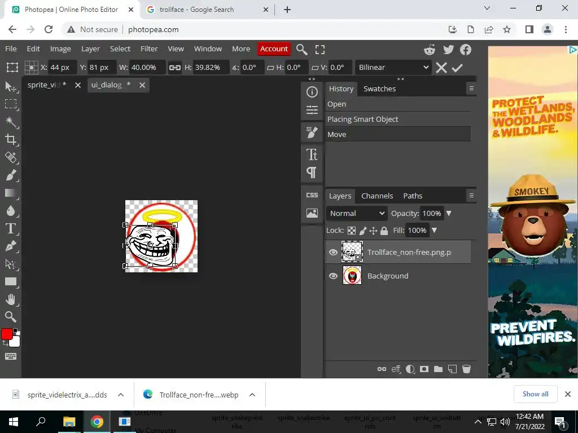Open the Paragraph panel icon
The height and width of the screenshot is (433, 578).
[x=312, y=172]
